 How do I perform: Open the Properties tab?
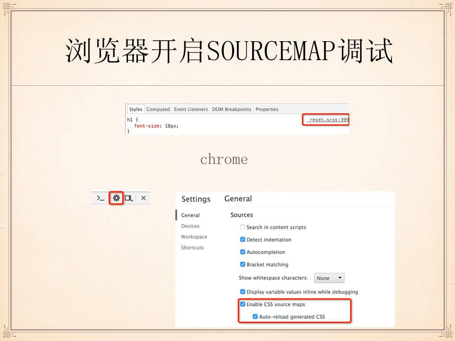tap(267, 109)
